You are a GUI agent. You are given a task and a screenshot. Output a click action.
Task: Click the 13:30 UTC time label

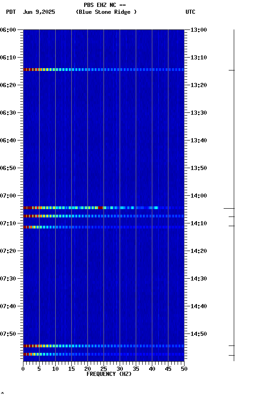(x=199, y=113)
